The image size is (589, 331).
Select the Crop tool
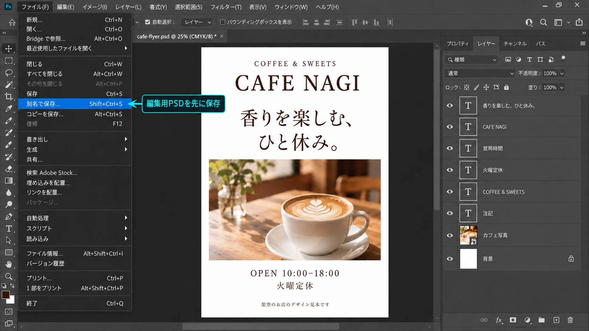click(x=9, y=96)
